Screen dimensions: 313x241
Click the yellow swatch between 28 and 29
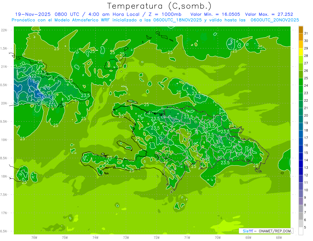301,52
